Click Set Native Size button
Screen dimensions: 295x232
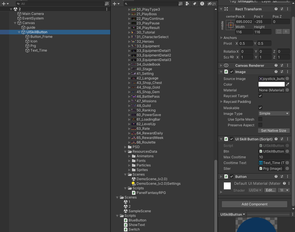[274, 131]
